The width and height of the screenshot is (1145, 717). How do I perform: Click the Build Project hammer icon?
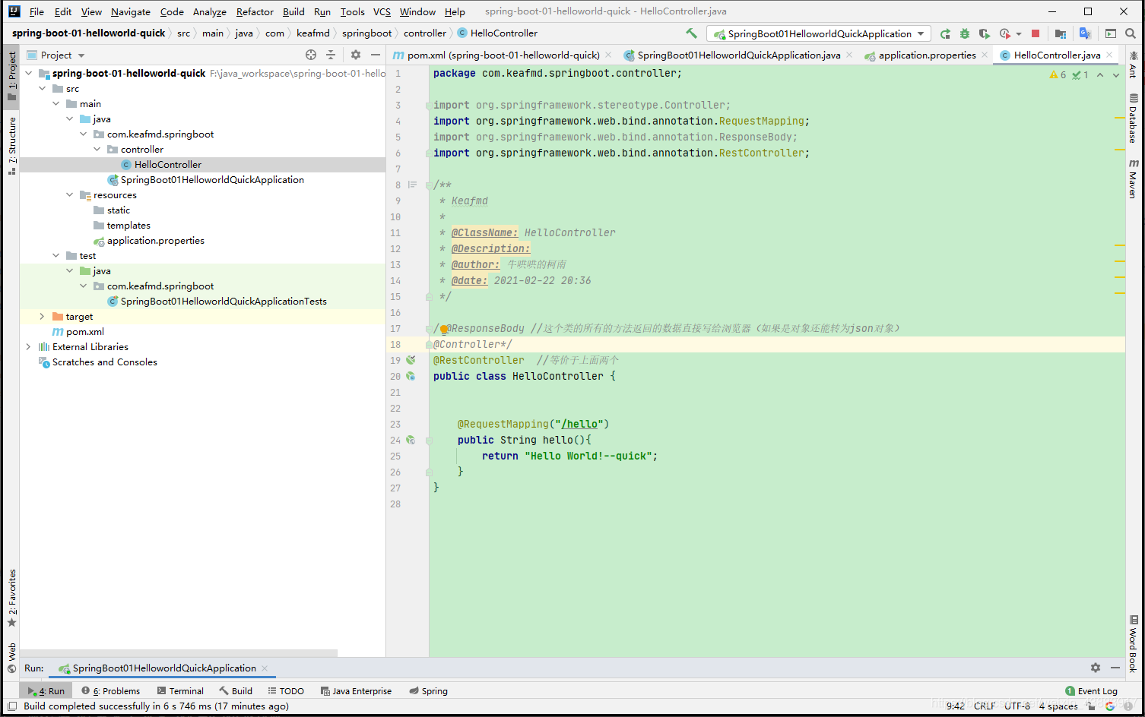pos(691,33)
